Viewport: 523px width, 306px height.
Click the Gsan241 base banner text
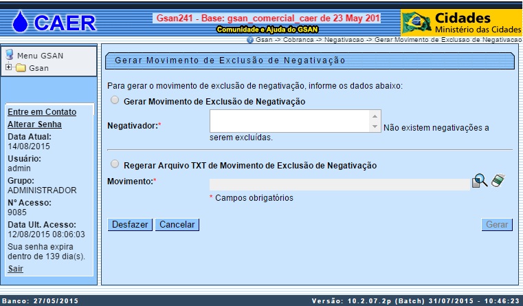coord(268,18)
